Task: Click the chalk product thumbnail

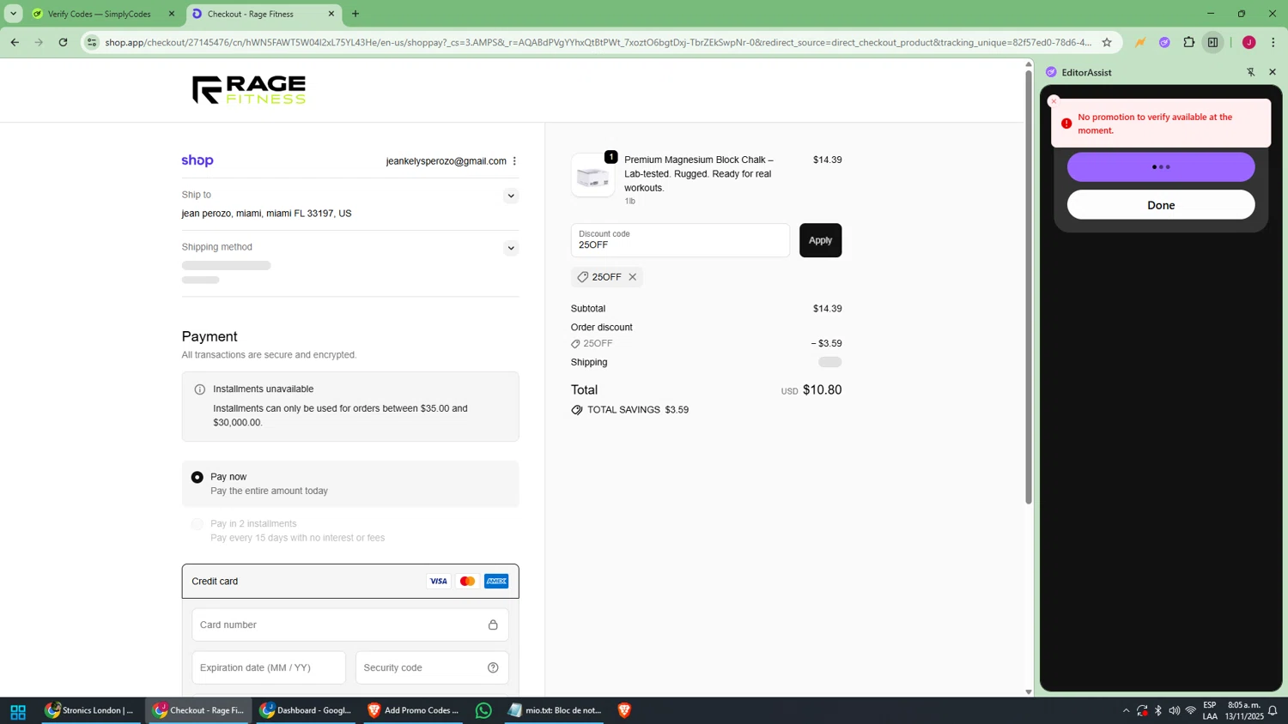Action: pos(592,176)
